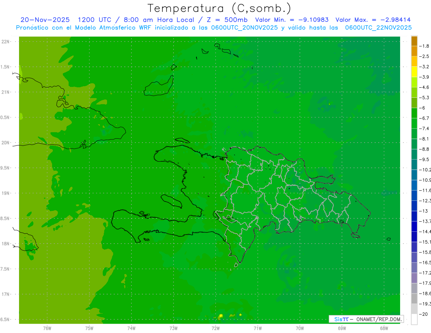Click the "-13" colorbar value

click(423, 211)
